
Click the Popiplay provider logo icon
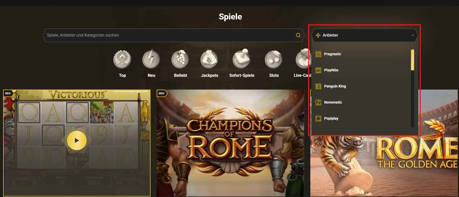click(318, 118)
